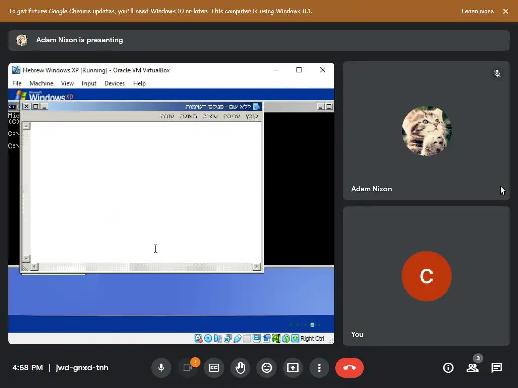The image size is (518, 388).
Task: Open the chat with everyone
Action: point(497,368)
